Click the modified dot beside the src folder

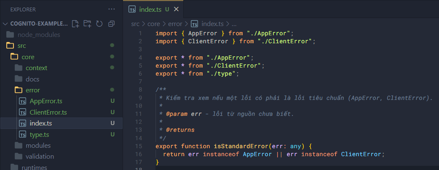(112, 45)
